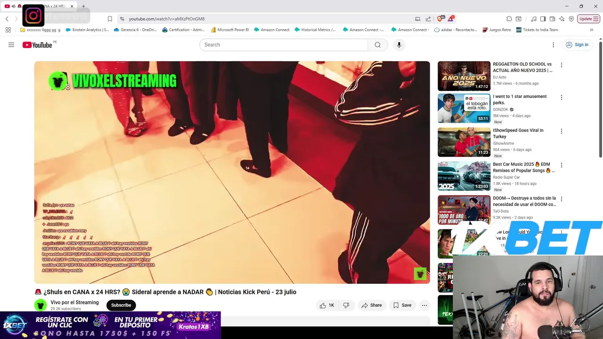The image size is (603, 339).
Task: Expand hidden bookmarks overflow chevron
Action: (x=592, y=30)
